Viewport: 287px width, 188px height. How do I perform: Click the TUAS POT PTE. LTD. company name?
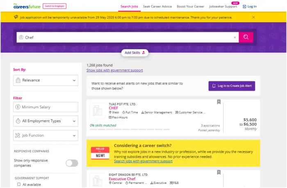tap(123, 104)
